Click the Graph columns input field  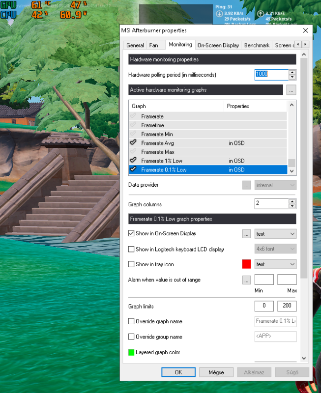[x=271, y=204]
